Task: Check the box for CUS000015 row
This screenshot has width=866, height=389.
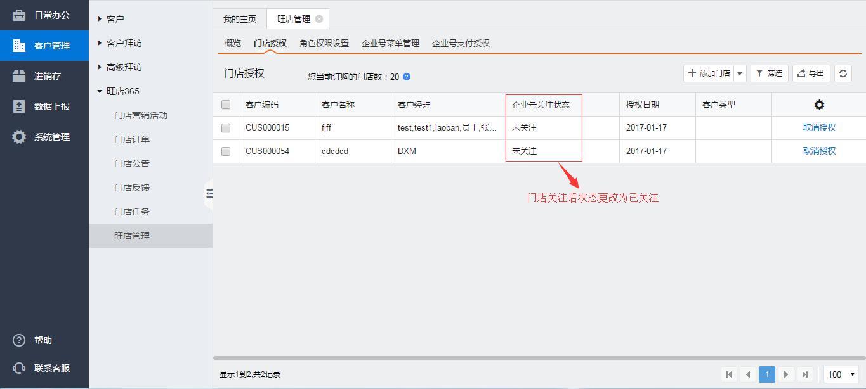Action: [226, 128]
